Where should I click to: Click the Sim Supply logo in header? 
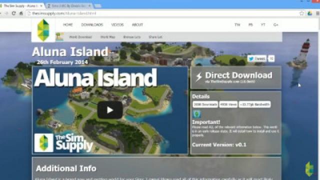click(43, 30)
